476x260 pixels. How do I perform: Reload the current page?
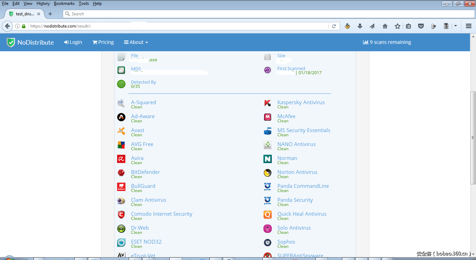(x=334, y=26)
